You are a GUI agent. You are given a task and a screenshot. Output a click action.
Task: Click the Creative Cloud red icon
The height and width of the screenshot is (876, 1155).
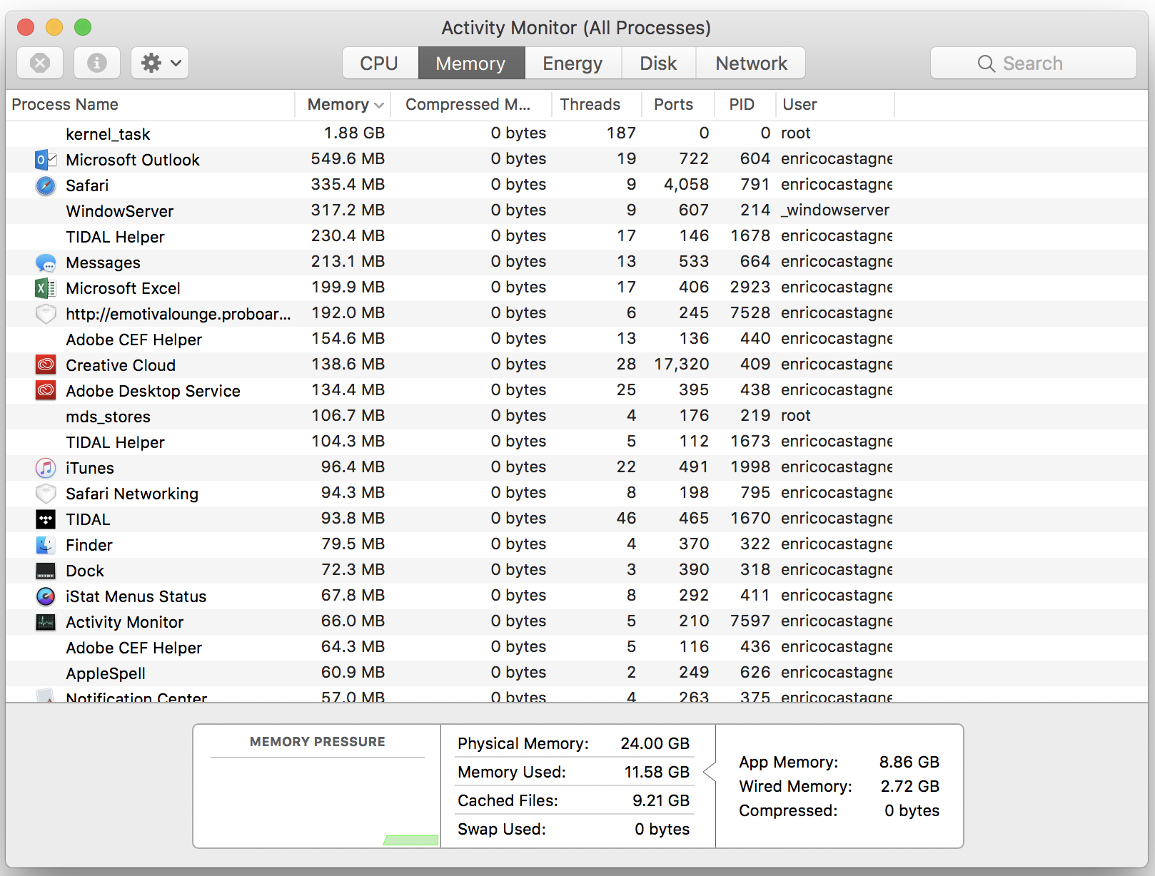(46, 365)
